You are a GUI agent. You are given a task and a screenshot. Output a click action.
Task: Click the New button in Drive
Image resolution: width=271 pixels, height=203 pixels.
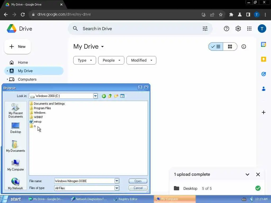17,47
